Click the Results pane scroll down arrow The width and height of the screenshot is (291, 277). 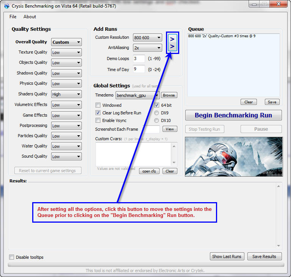pos(278,246)
